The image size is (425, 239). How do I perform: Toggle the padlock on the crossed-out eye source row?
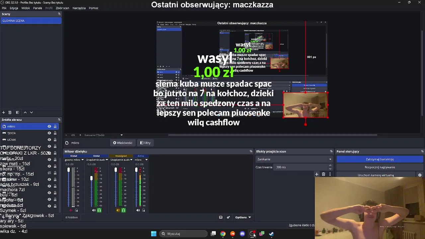pos(55,173)
